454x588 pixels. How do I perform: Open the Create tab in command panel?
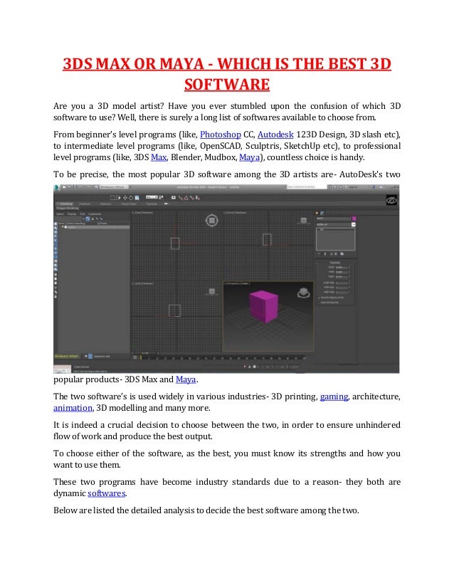click(317, 213)
